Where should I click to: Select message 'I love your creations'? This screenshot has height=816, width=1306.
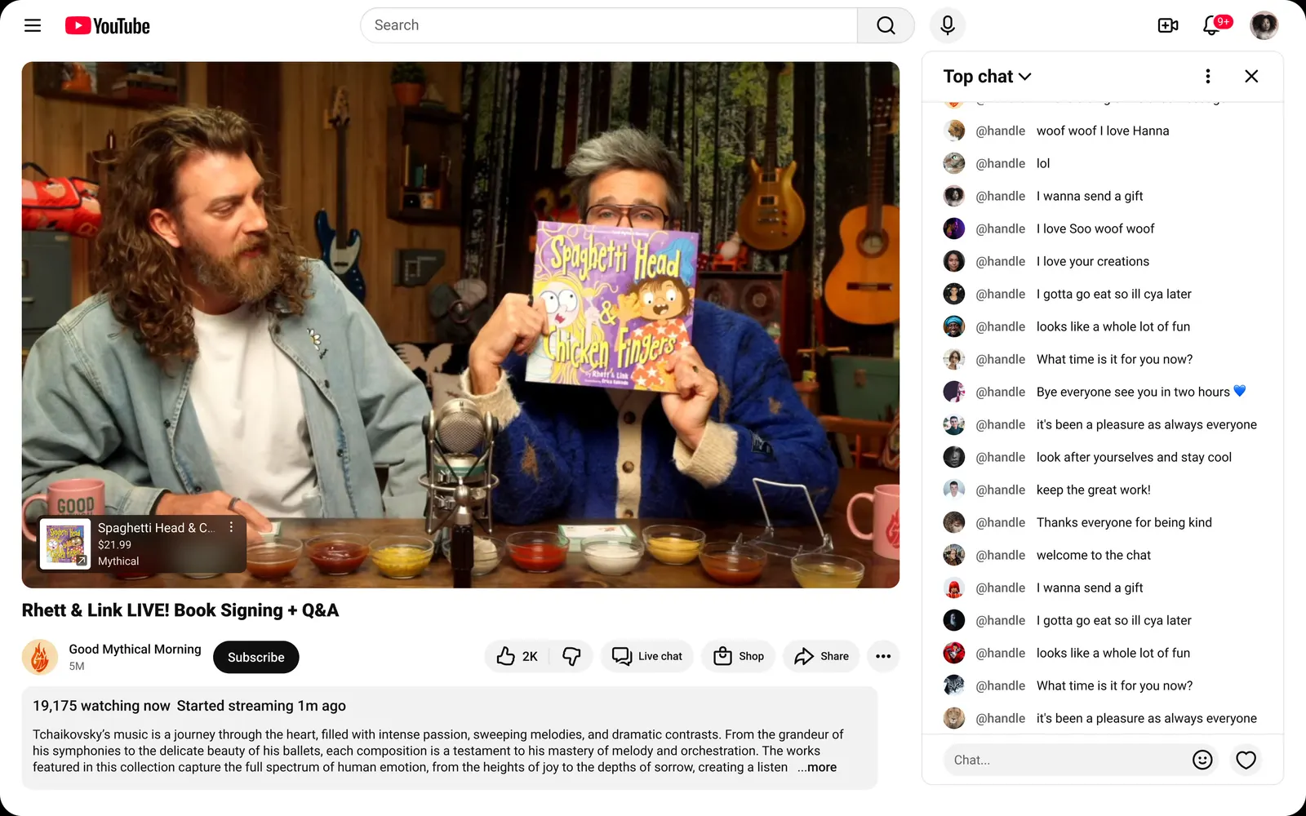tap(1093, 261)
